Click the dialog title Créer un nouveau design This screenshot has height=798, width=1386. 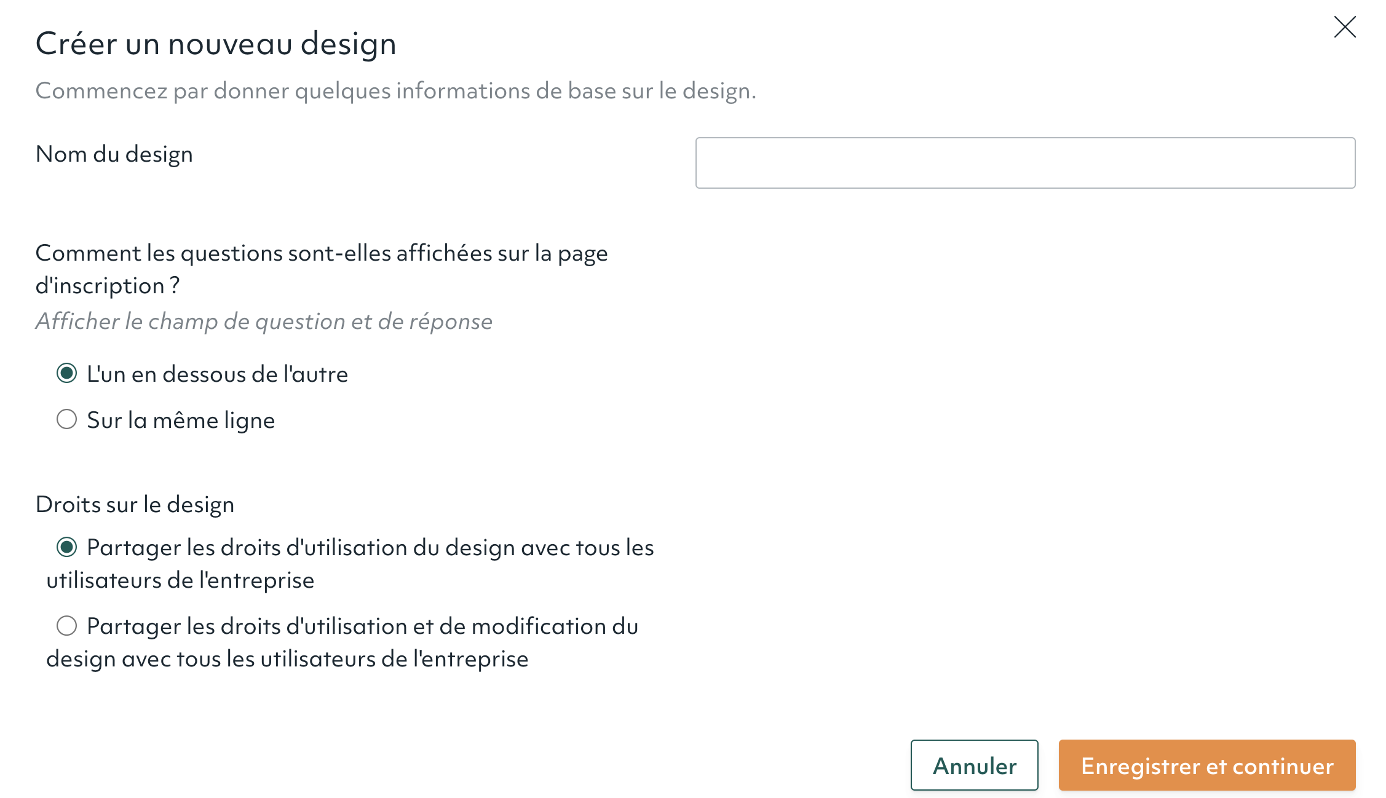point(216,43)
